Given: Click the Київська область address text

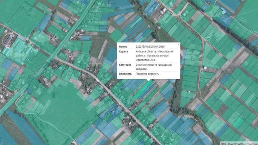Looking at the screenshot, I should 144,51.
